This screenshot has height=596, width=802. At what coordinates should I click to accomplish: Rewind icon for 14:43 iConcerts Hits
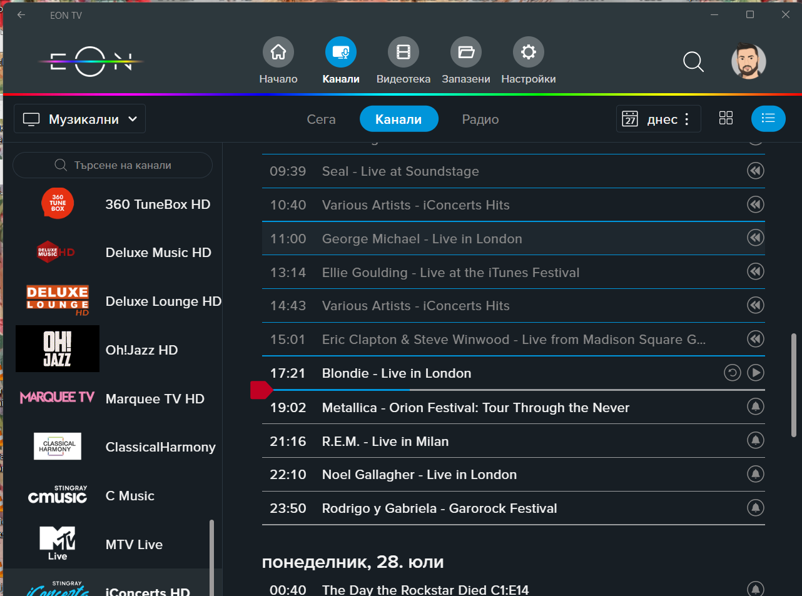click(756, 305)
